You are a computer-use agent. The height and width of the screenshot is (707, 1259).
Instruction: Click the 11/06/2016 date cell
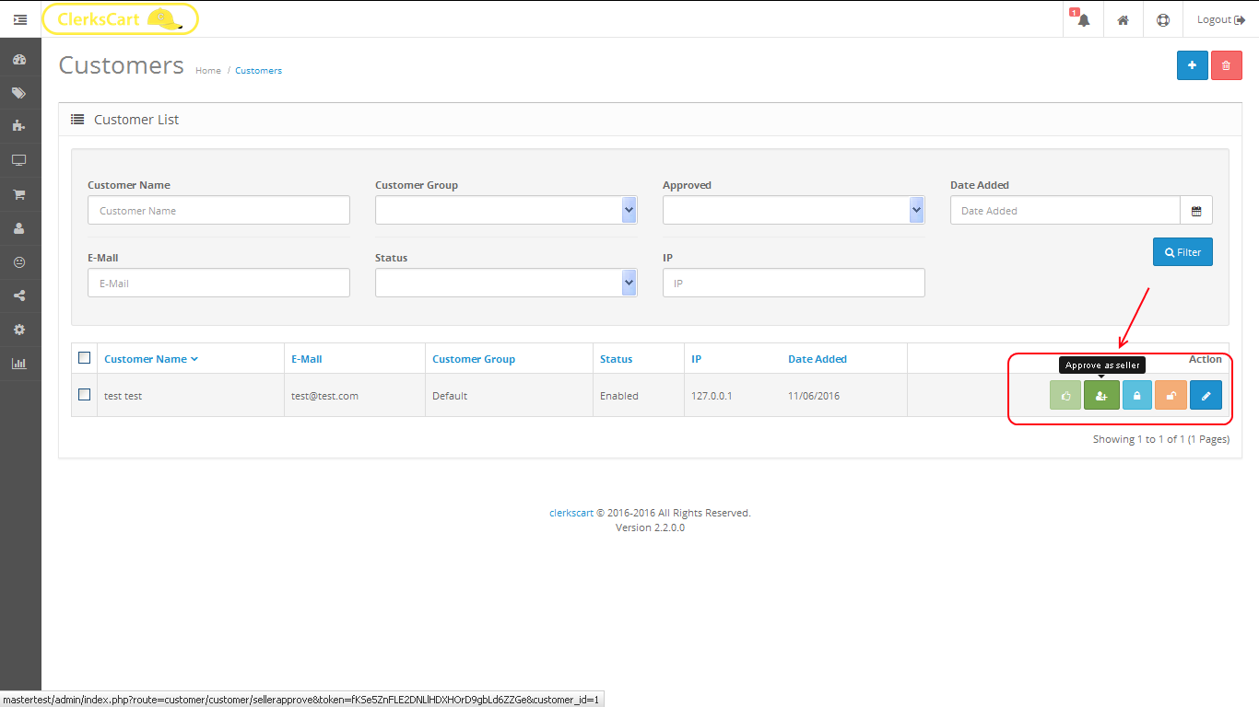click(x=814, y=396)
